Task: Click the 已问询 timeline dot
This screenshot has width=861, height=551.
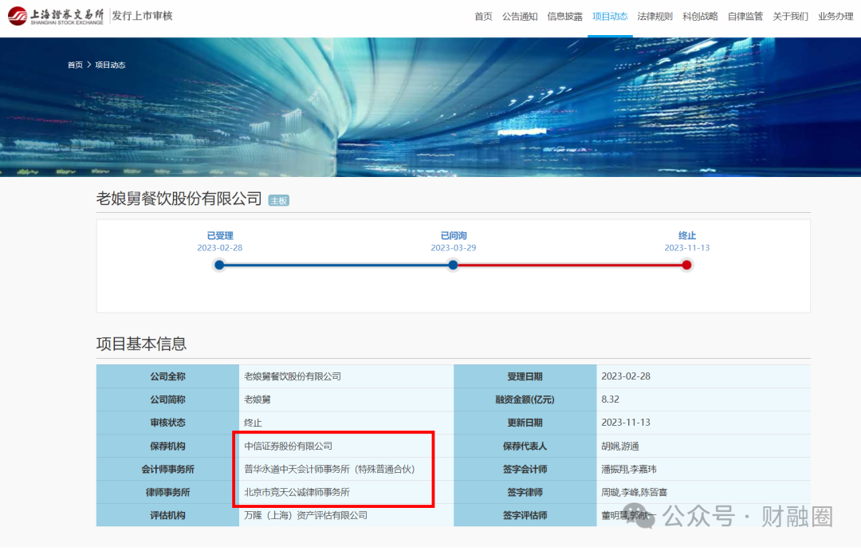Action: (453, 266)
